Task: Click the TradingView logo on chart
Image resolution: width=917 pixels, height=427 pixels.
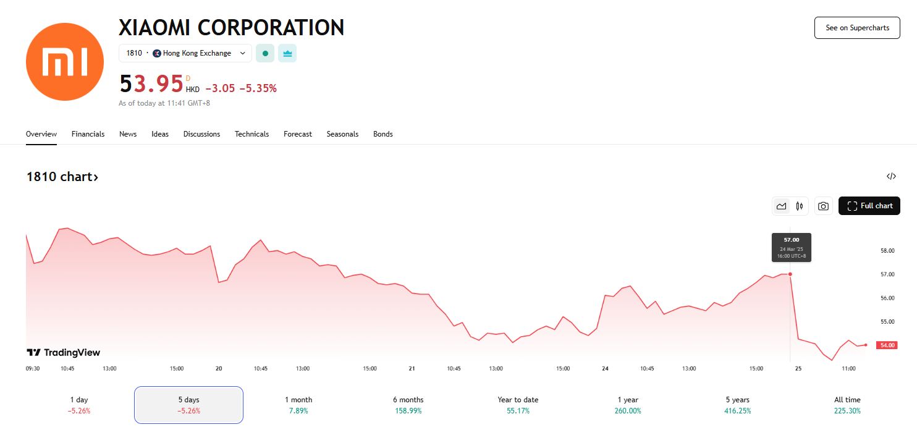Action: pyautogui.click(x=63, y=352)
